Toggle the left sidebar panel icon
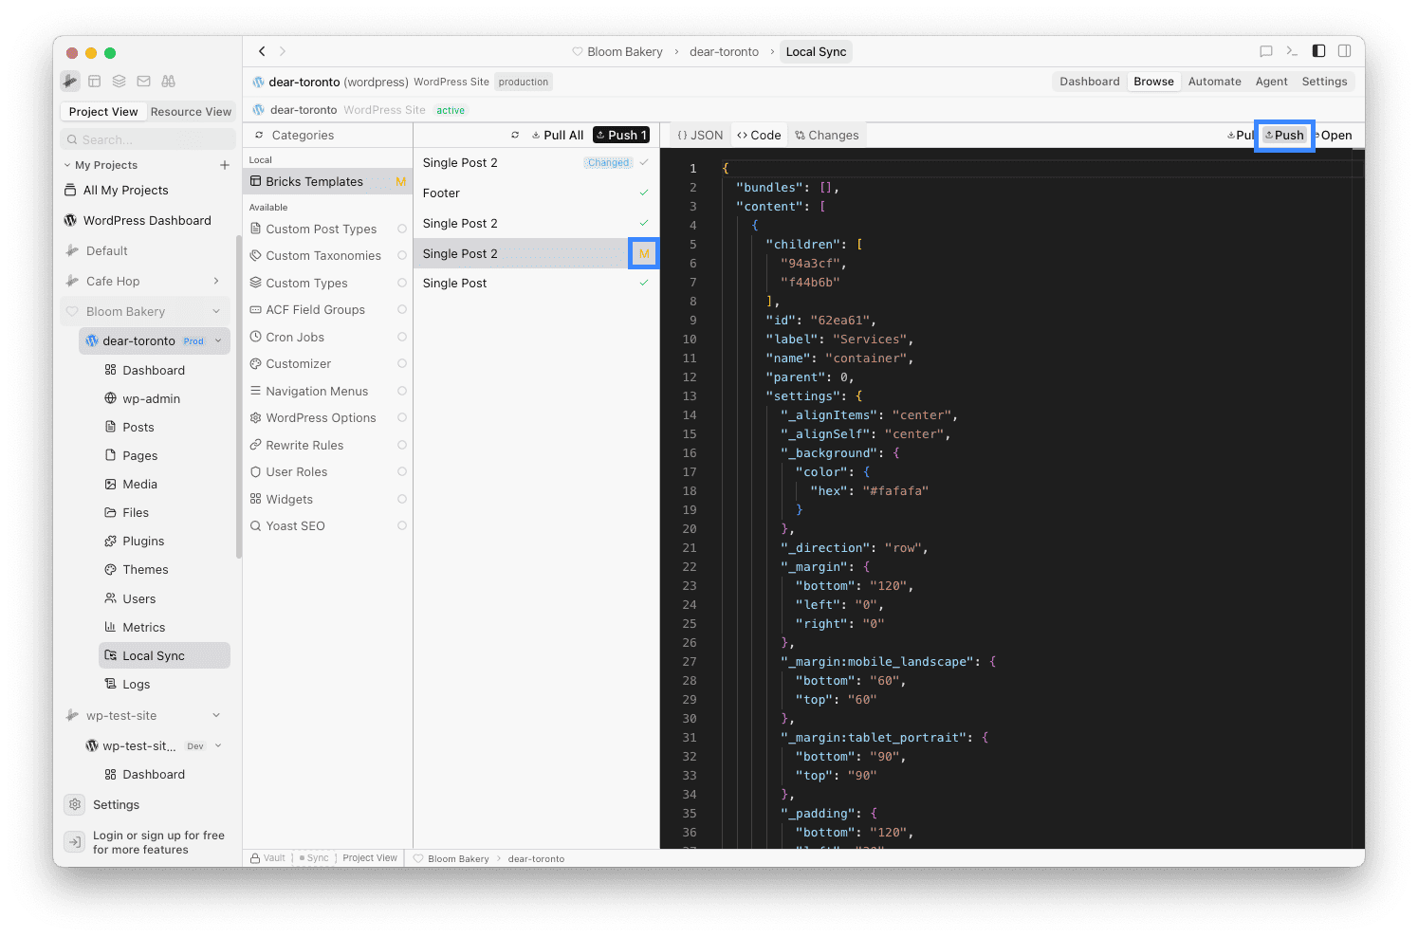The height and width of the screenshot is (937, 1418). [1318, 51]
